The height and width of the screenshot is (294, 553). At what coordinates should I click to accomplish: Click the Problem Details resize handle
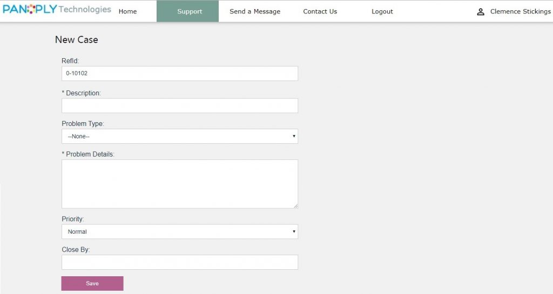pyautogui.click(x=295, y=206)
